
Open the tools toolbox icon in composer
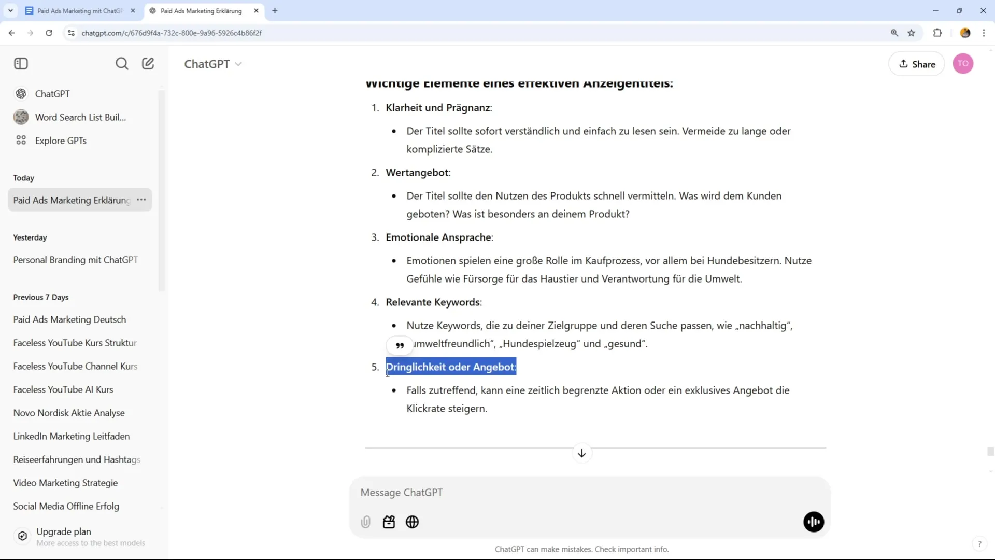(389, 522)
